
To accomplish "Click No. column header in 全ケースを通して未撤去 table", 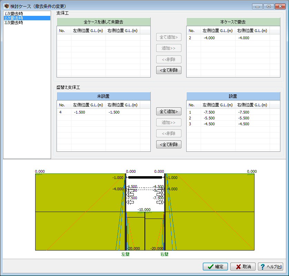I will [64, 31].
